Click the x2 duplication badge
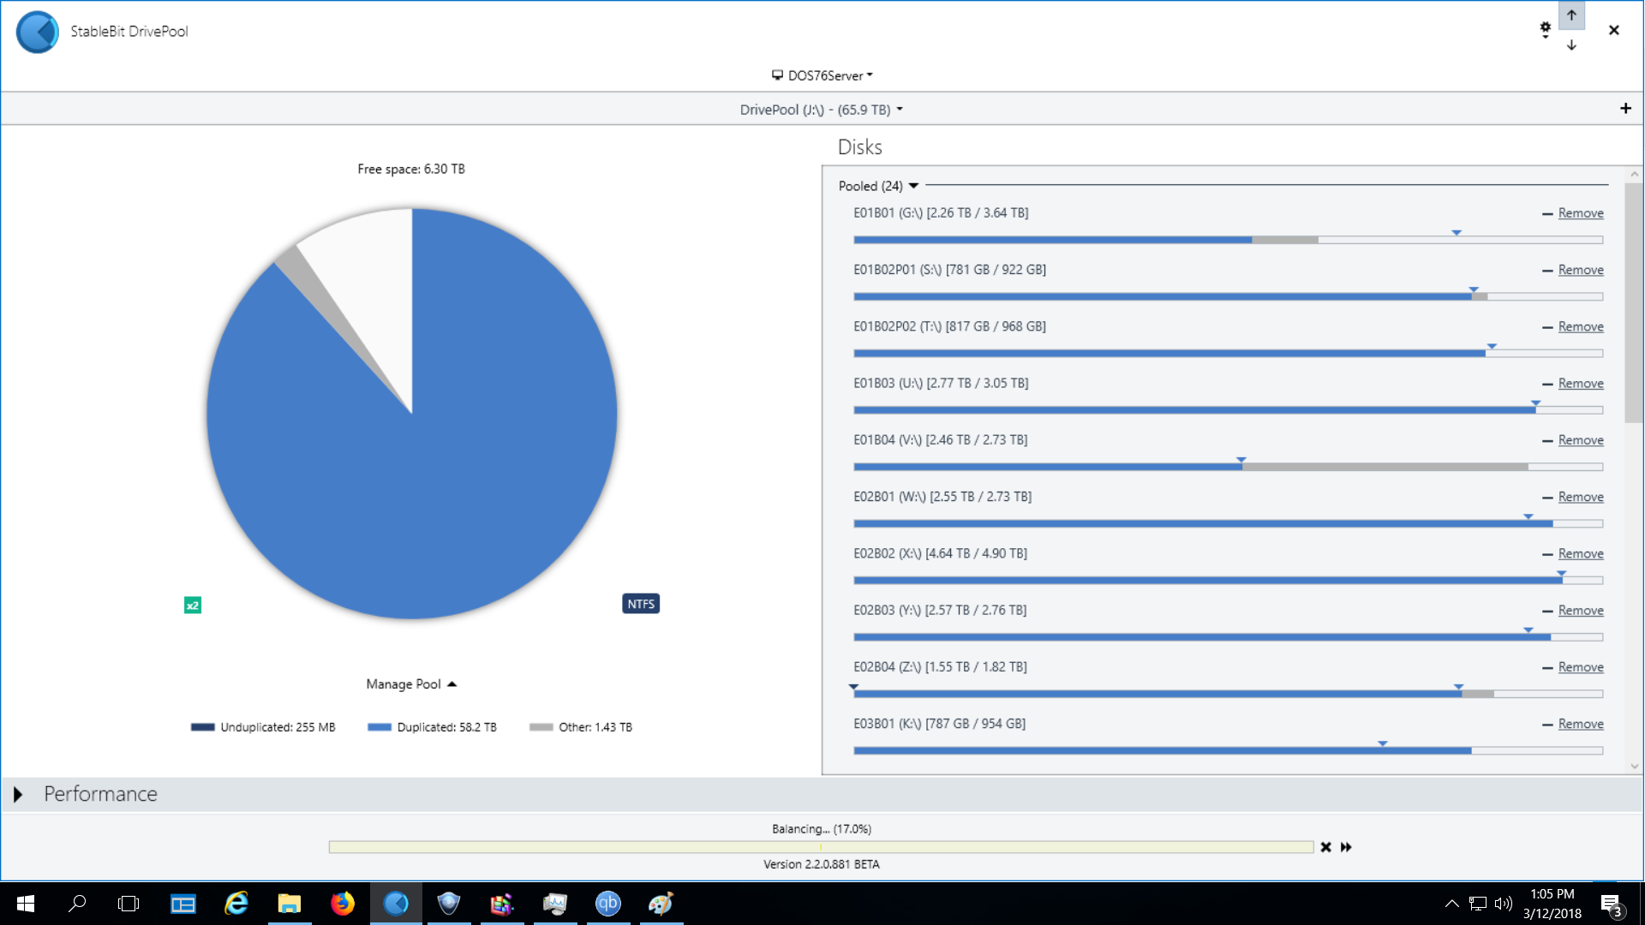 [193, 606]
